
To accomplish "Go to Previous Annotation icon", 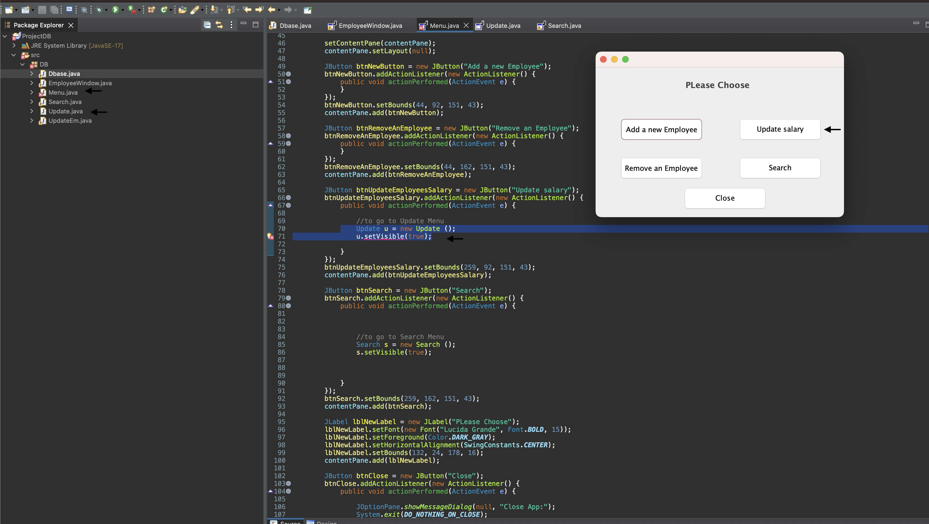I will coord(231,10).
